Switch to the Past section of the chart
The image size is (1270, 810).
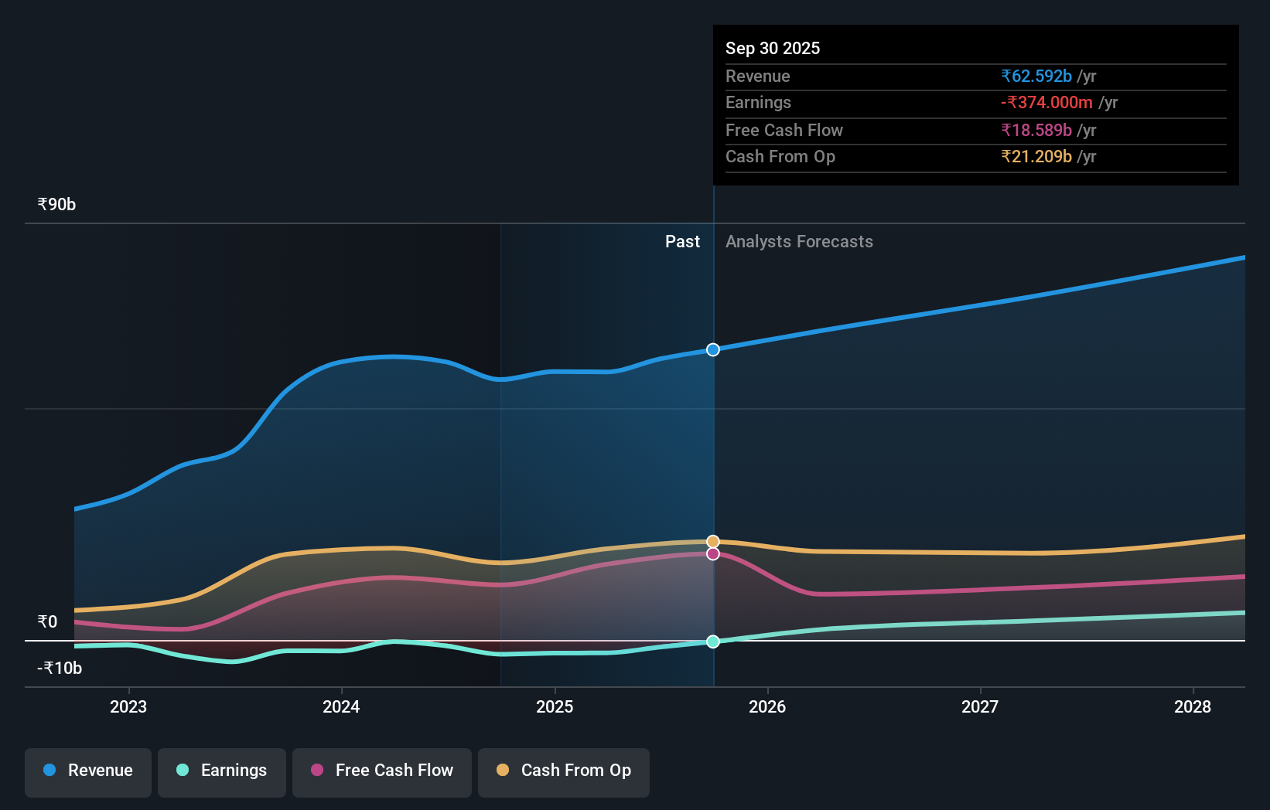(681, 241)
